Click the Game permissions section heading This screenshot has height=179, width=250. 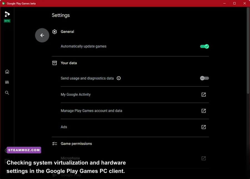coord(76,144)
